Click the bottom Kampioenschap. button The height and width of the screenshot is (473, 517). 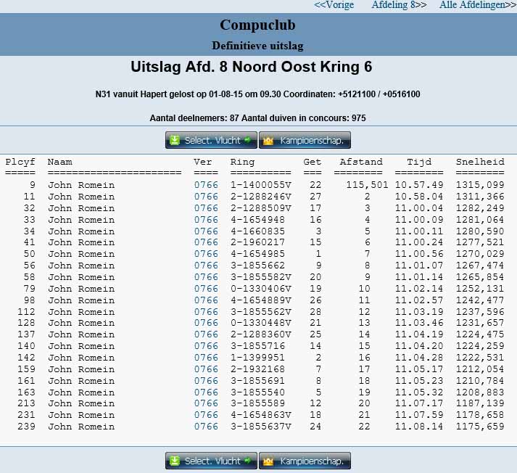(x=305, y=461)
